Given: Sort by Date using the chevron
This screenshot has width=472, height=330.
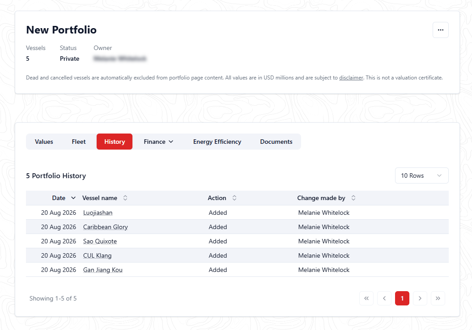Looking at the screenshot, I should click(73, 198).
